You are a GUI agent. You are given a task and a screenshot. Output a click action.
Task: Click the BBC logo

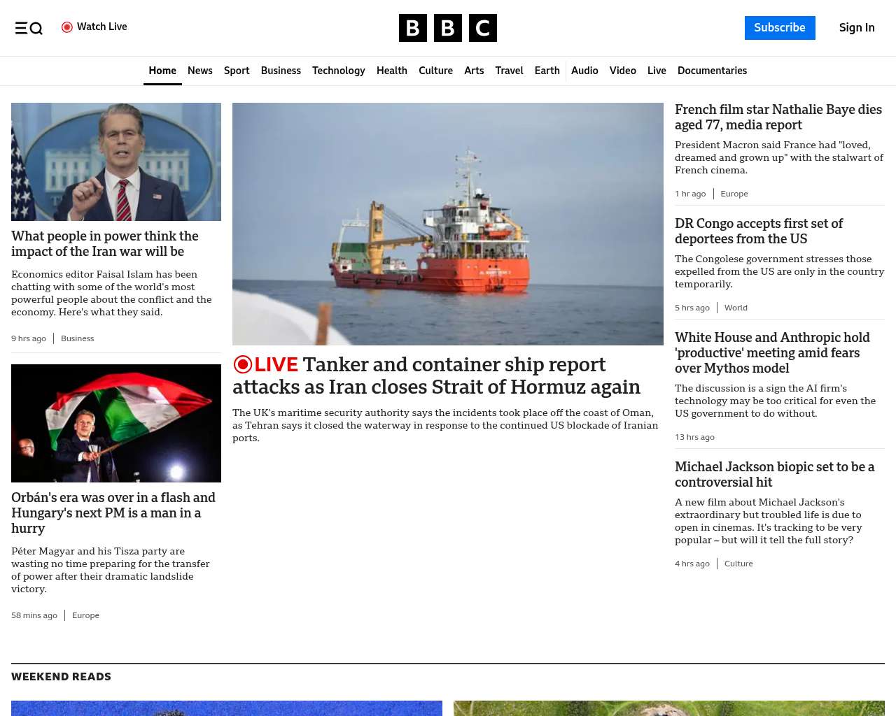tap(447, 28)
